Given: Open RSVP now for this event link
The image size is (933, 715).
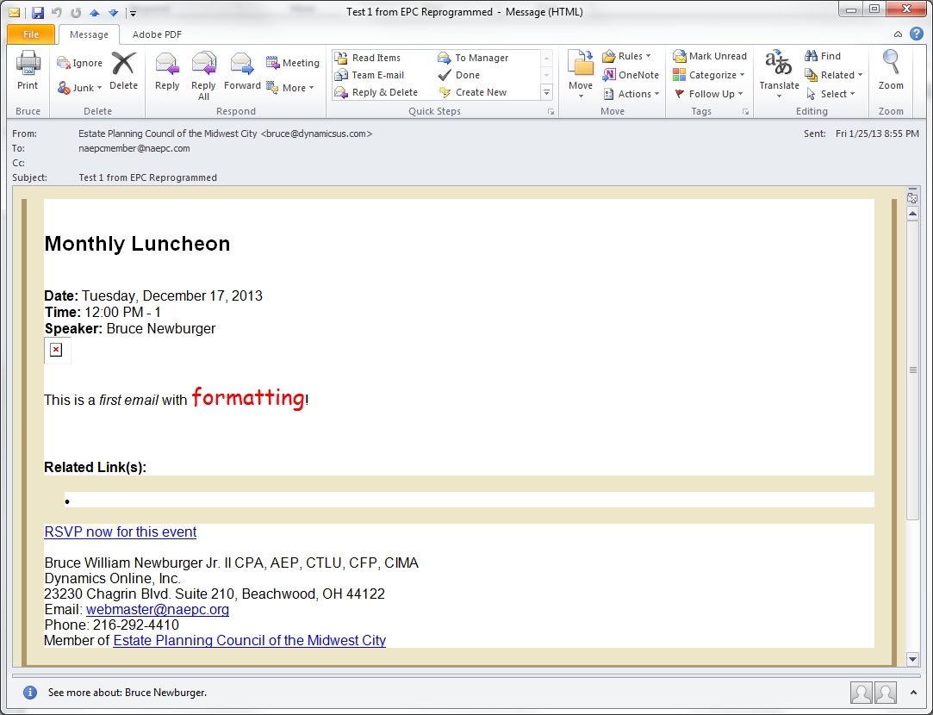Looking at the screenshot, I should (x=121, y=532).
